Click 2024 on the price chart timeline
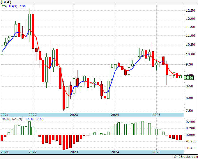 (x=115, y=115)
